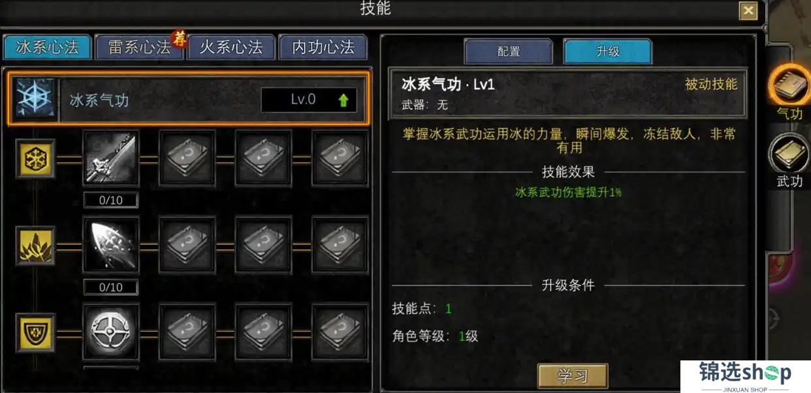Click the green level-up arrow for 冰系气功
The height and width of the screenshot is (393, 811).
pyautogui.click(x=343, y=100)
